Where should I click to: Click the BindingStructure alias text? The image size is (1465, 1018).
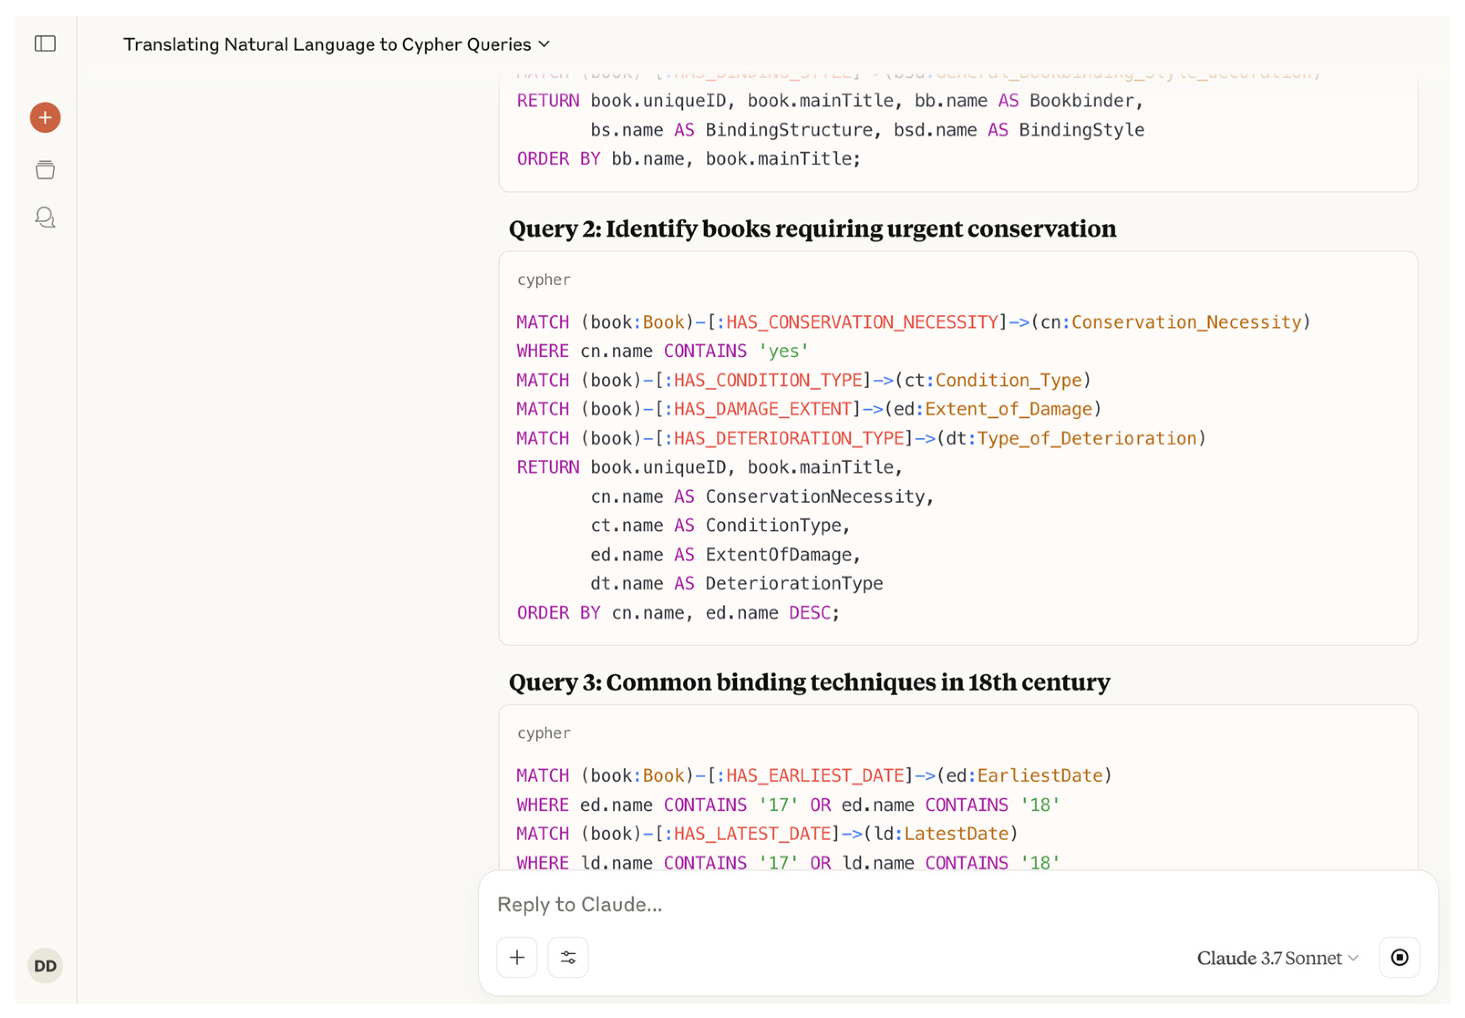[x=788, y=130]
